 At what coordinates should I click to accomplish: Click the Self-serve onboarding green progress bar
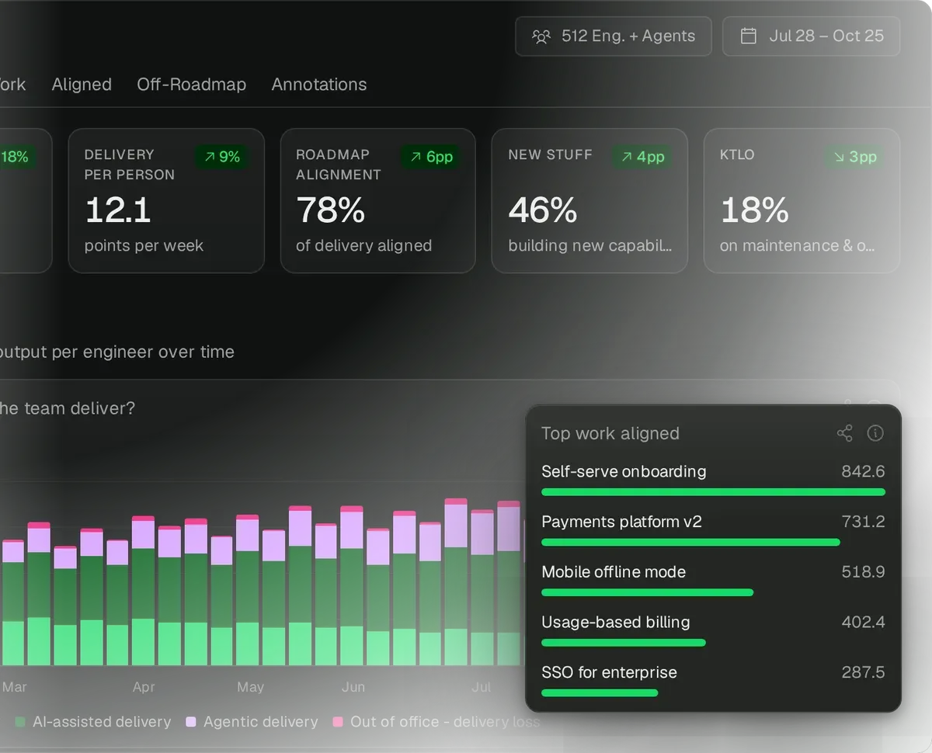pyautogui.click(x=713, y=492)
